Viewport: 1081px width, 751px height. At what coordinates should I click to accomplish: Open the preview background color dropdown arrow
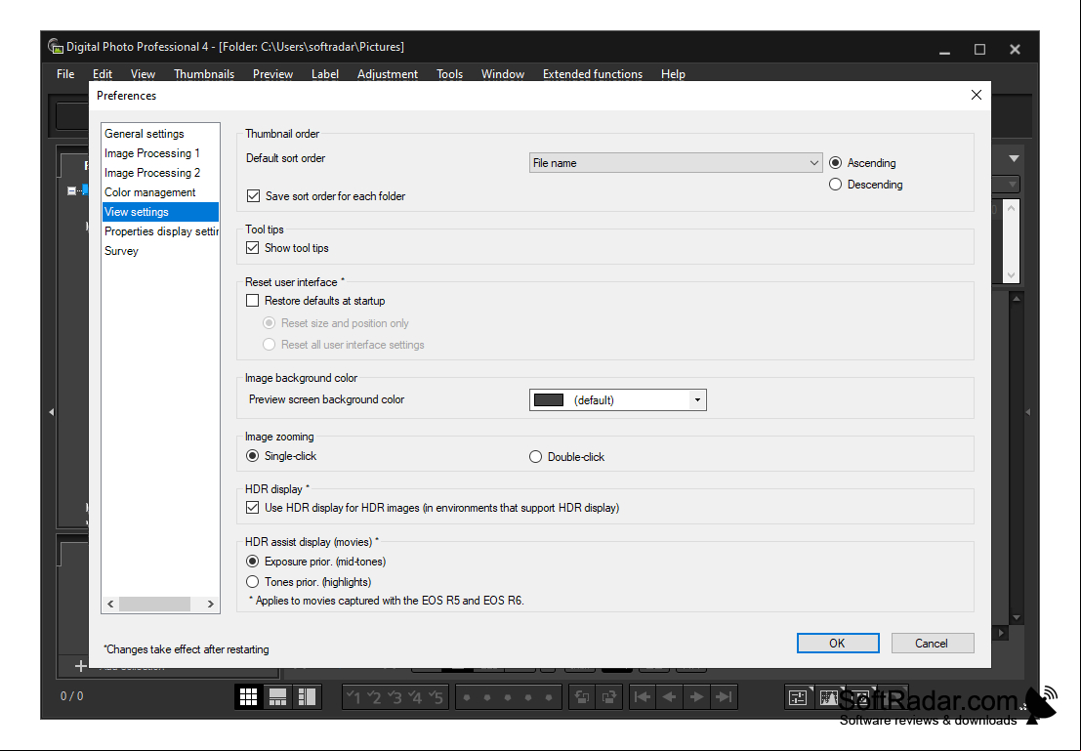[x=697, y=400]
